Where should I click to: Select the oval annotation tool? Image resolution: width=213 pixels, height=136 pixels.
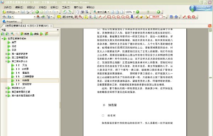114,17
